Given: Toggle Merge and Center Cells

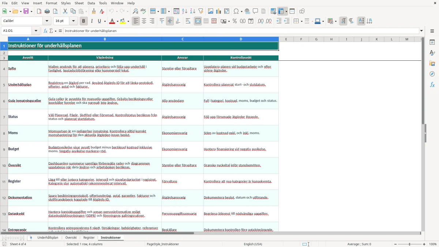Looking at the screenshot, I should tap(198, 21).
